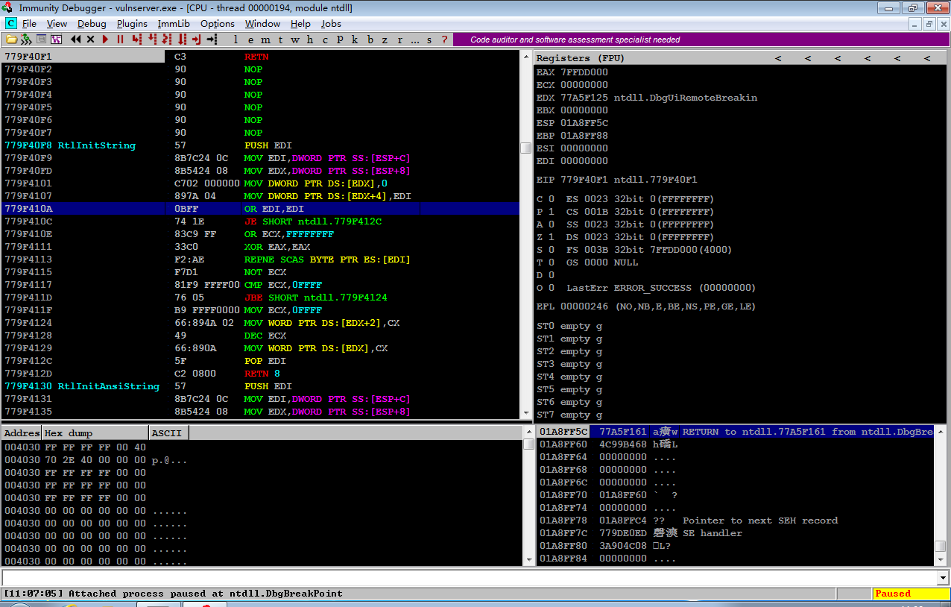Restart program using the rewind icon
The height and width of the screenshot is (607, 951).
click(75, 39)
